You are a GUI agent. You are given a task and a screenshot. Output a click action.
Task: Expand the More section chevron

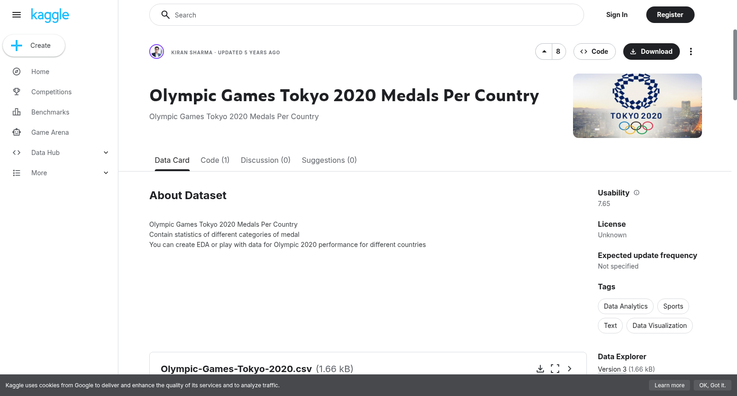coord(106,173)
